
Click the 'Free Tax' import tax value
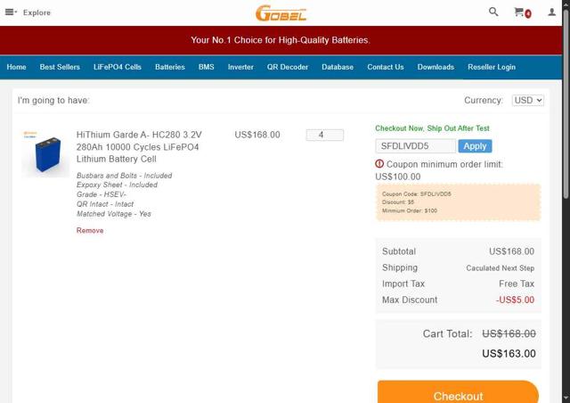pos(517,284)
